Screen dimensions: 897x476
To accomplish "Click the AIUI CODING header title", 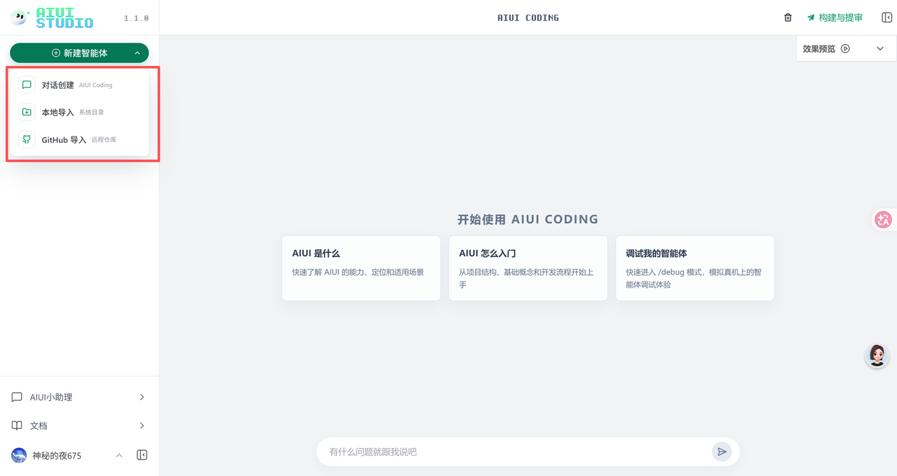I will pyautogui.click(x=528, y=17).
